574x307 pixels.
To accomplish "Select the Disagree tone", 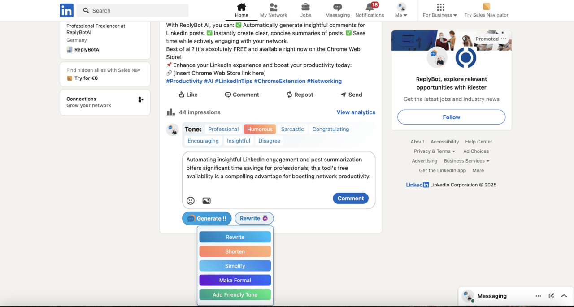I will [x=270, y=141].
